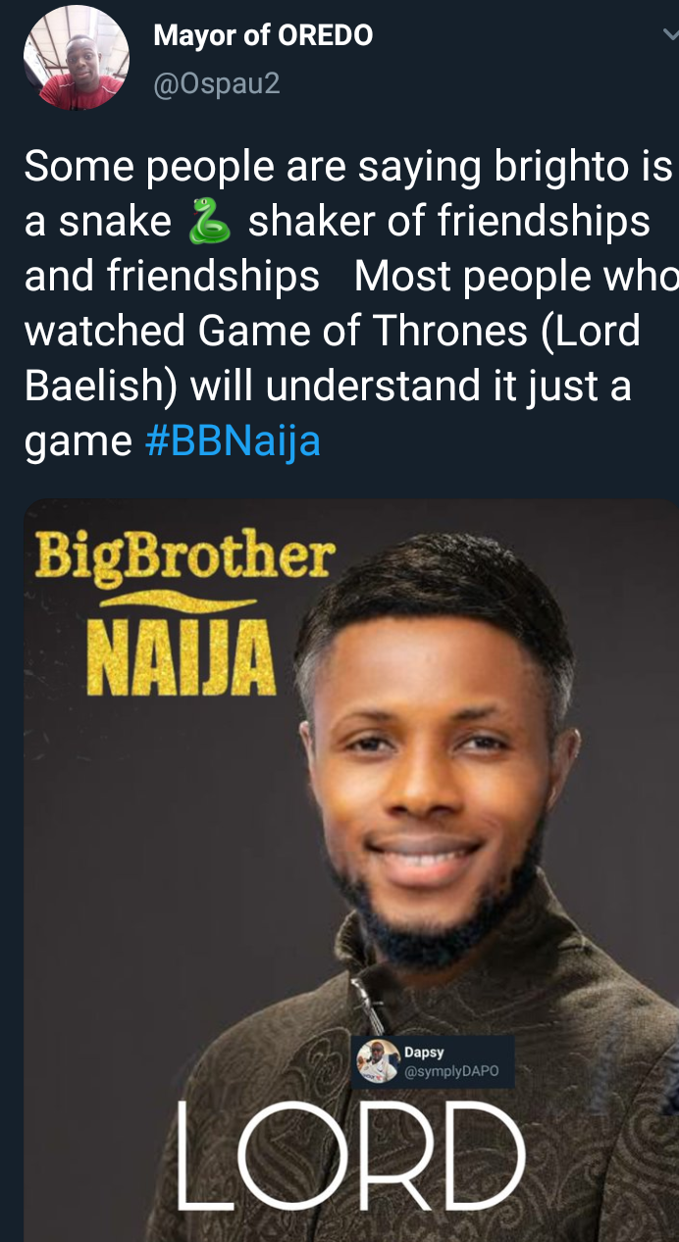The image size is (679, 1242).
Task: Click the Mayor of OREDO display name
Action: pyautogui.click(x=263, y=36)
